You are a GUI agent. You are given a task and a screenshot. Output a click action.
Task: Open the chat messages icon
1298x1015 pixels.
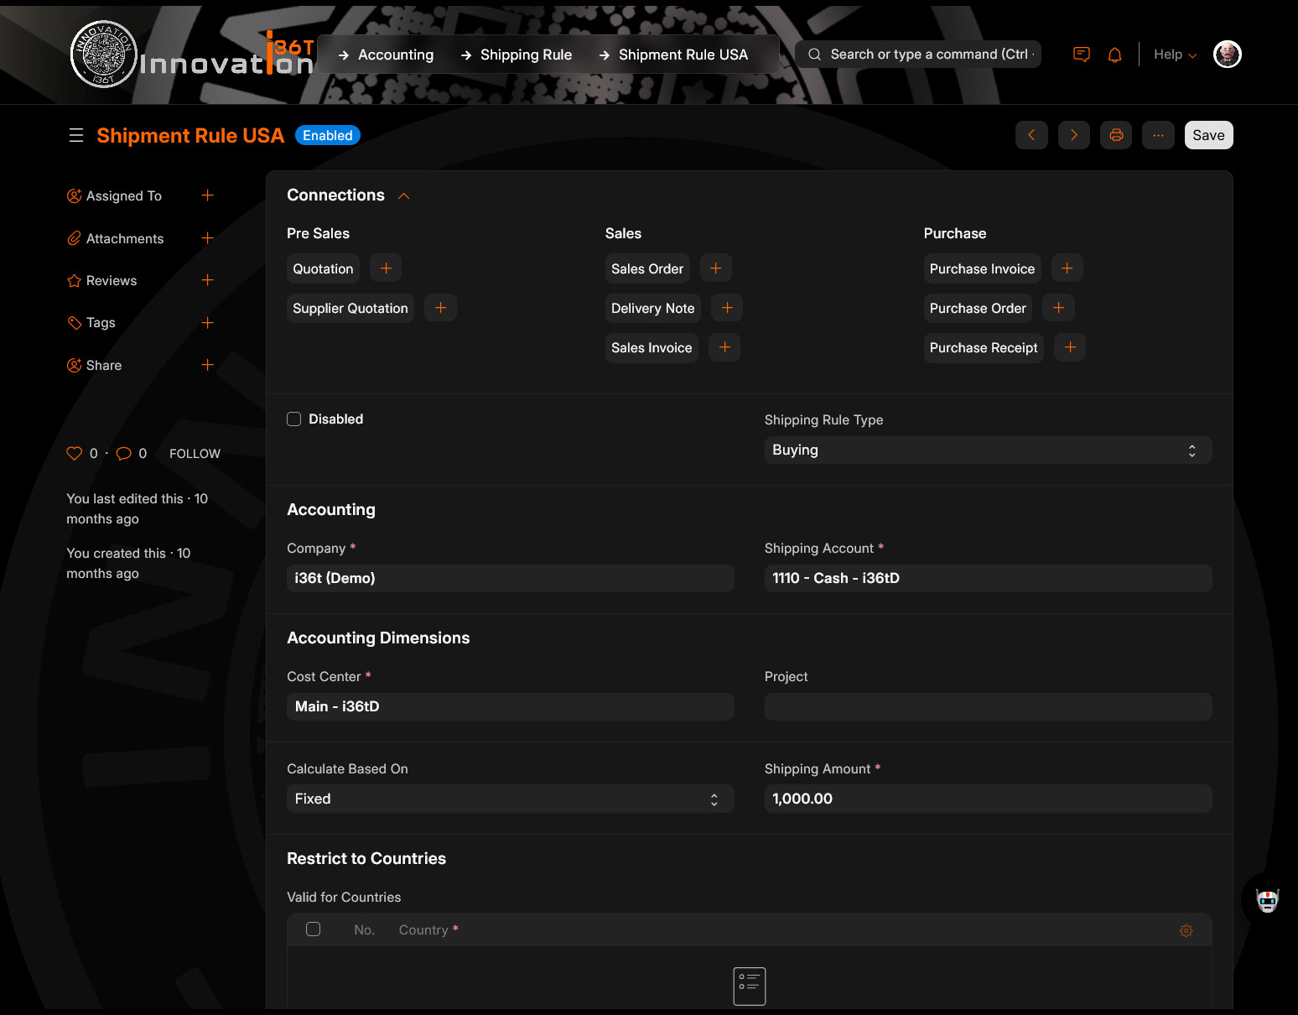point(1081,55)
